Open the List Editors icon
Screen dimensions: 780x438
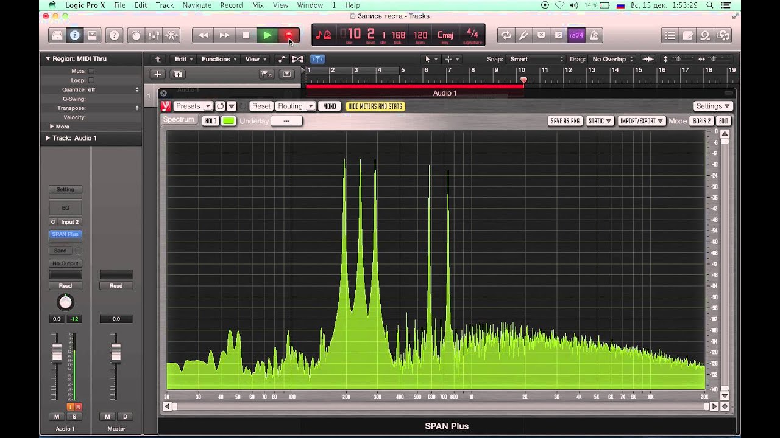tap(670, 35)
